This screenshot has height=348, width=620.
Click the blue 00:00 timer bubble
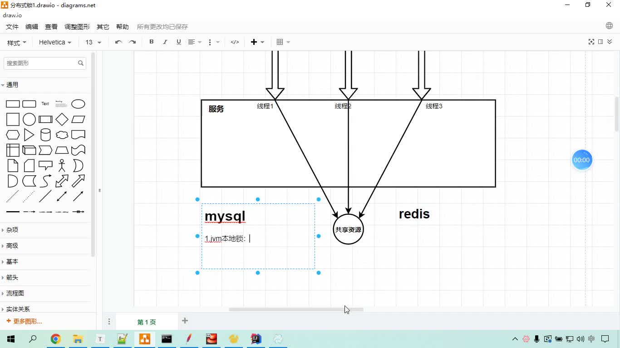click(581, 160)
